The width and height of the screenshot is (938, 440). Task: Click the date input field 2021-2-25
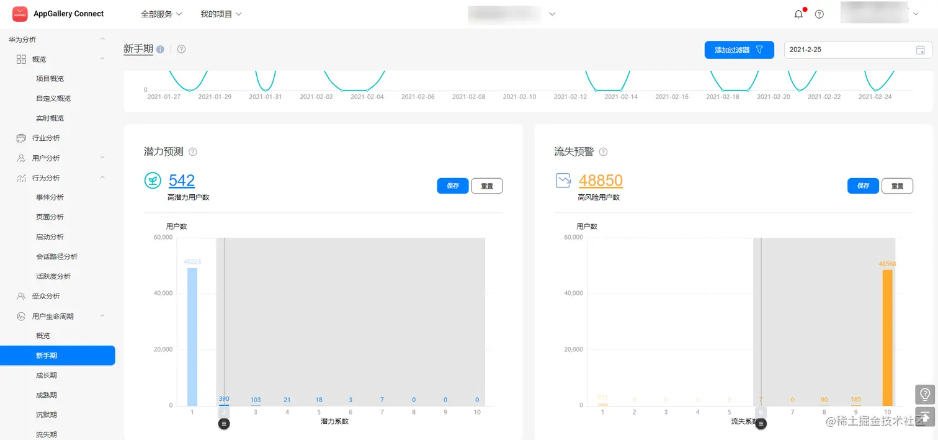[858, 50]
